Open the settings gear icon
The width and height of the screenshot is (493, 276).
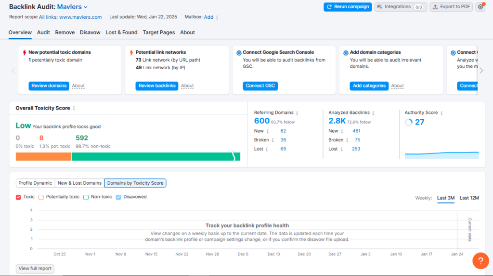[480, 7]
